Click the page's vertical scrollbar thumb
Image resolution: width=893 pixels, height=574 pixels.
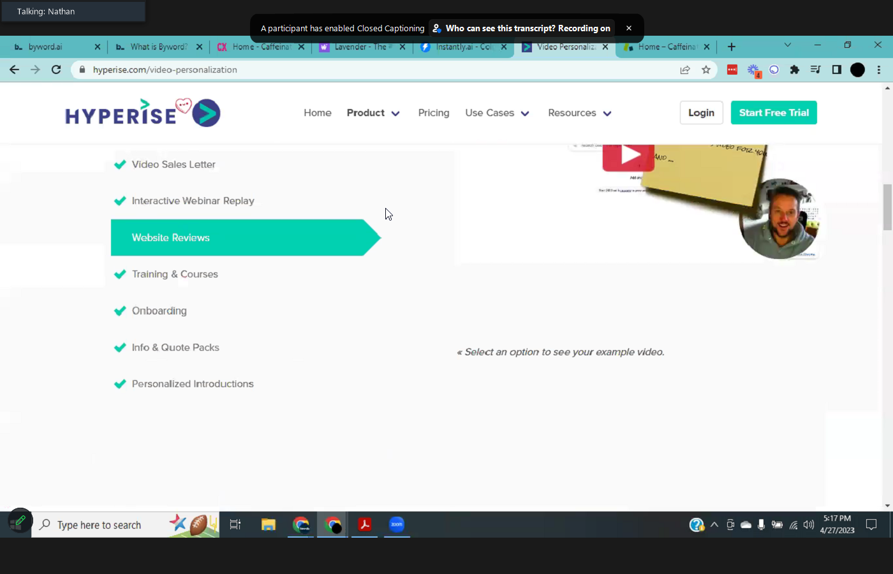pos(887,207)
